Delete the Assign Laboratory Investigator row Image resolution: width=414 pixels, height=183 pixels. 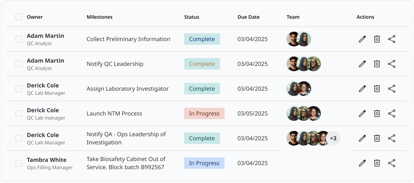377,89
